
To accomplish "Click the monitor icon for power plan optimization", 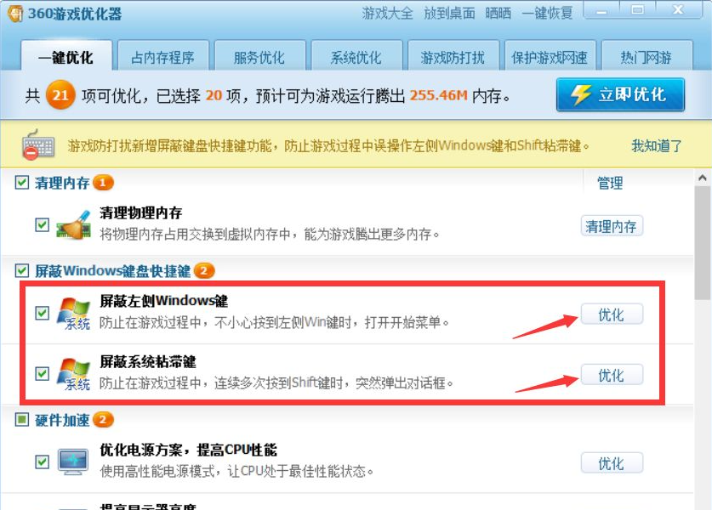I will click(73, 462).
